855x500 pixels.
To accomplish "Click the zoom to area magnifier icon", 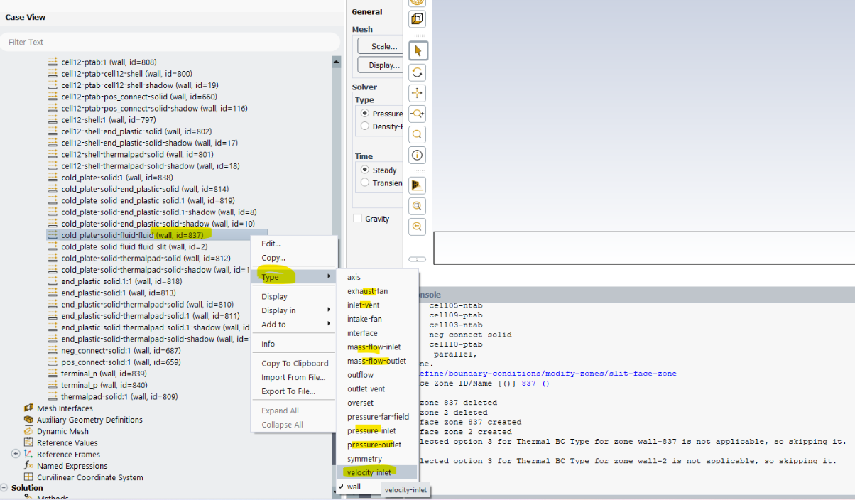I will point(418,134).
